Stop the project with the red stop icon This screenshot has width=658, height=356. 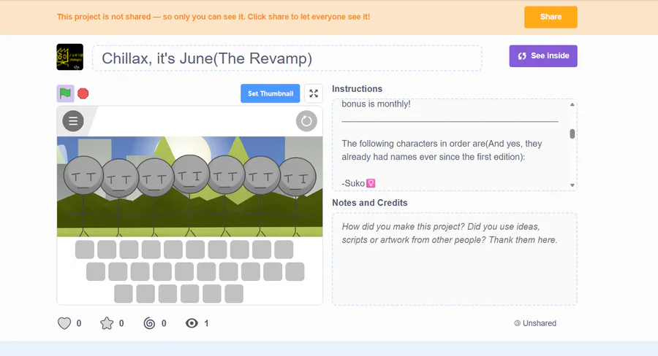click(83, 93)
